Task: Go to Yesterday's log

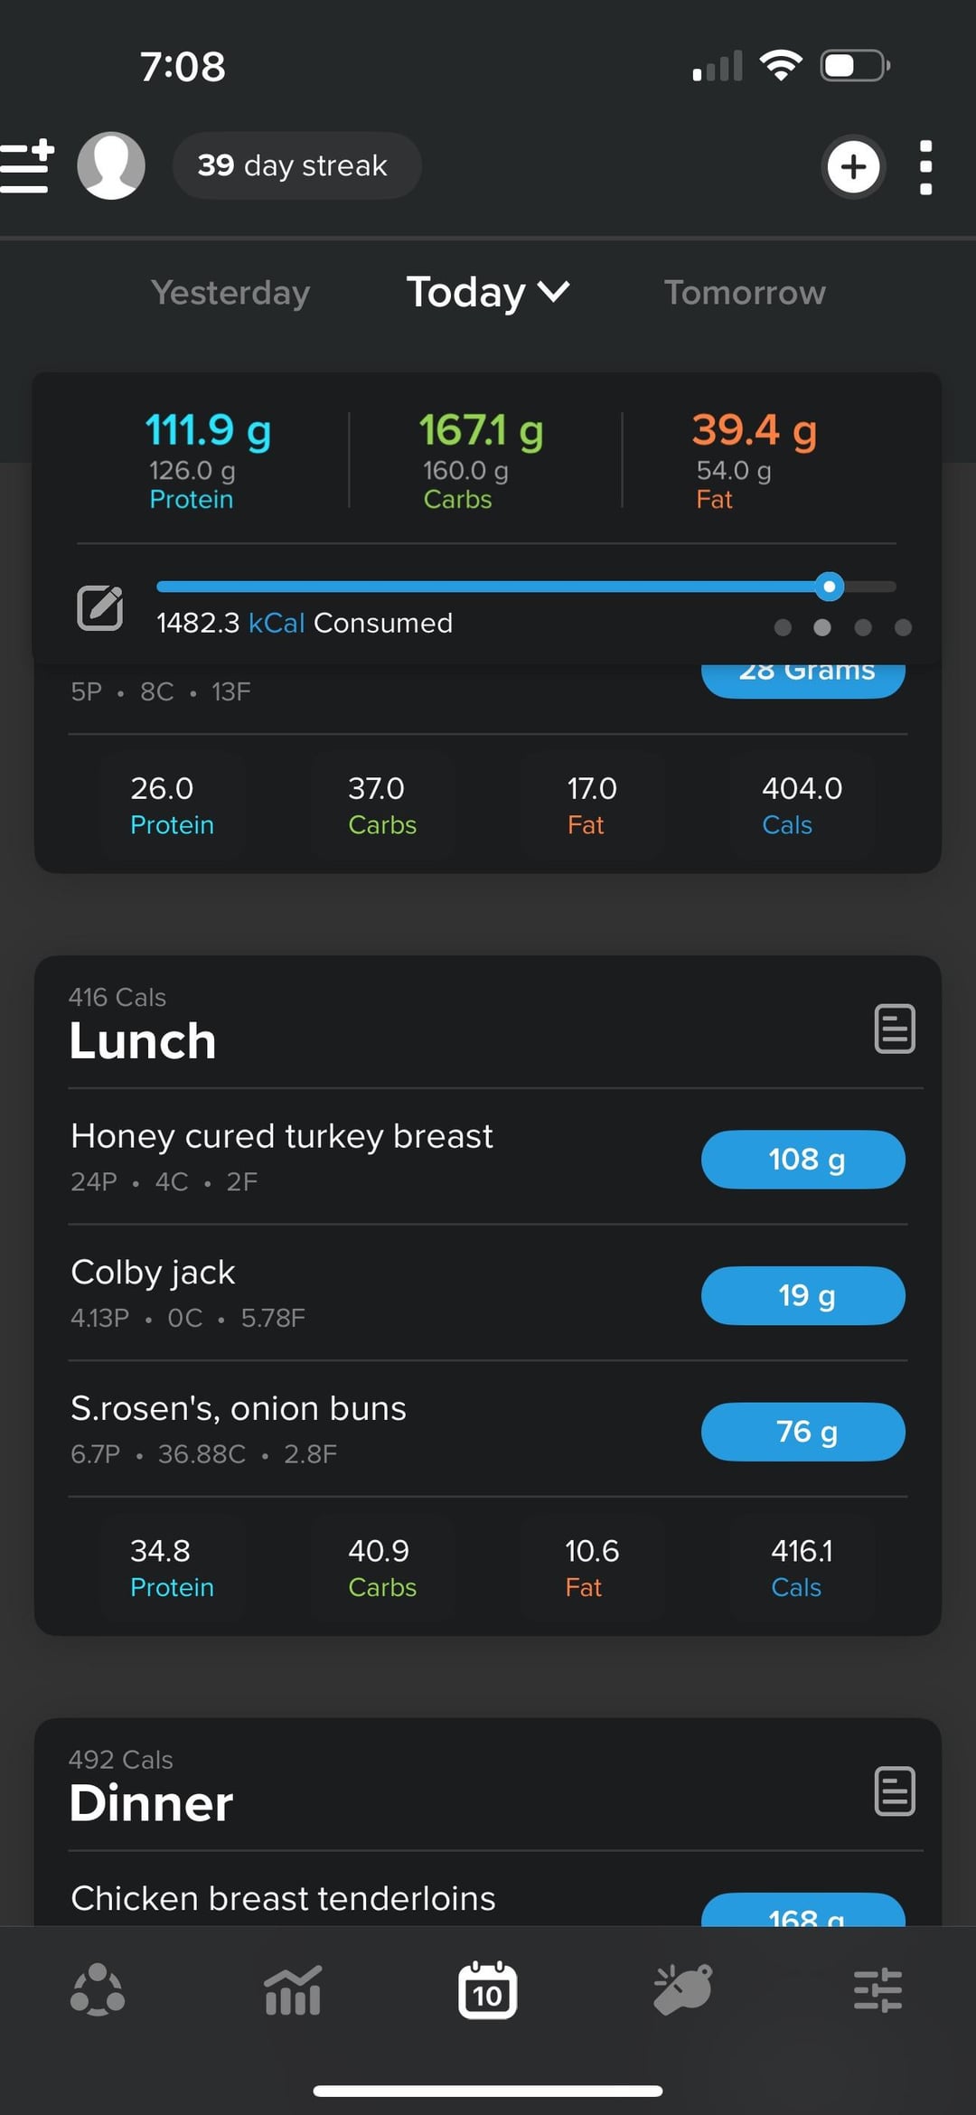Action: (x=230, y=293)
